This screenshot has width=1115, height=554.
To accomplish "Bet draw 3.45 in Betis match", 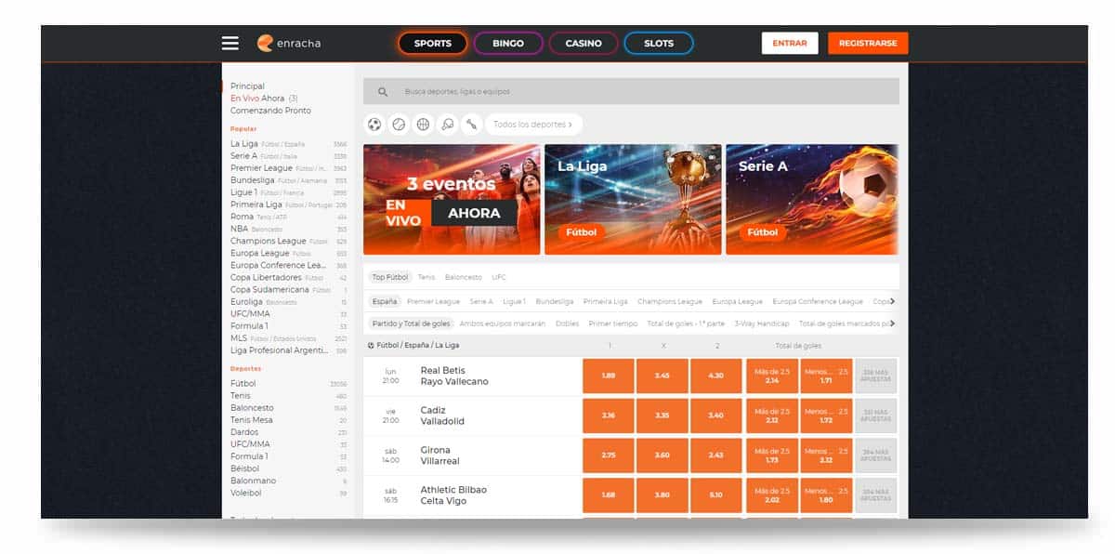I will point(662,376).
